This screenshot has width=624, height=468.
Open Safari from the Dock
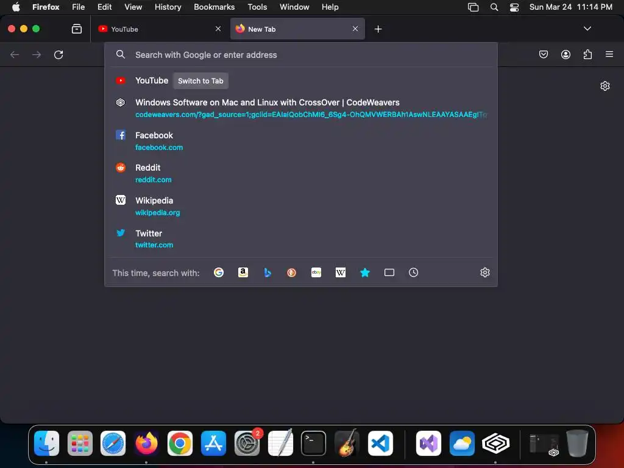point(113,443)
